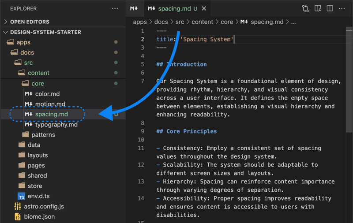Click the '## Introduction' heading text
Image resolution: width=353 pixels, height=223 pixels.
point(181,64)
